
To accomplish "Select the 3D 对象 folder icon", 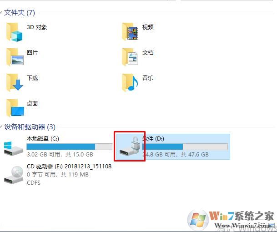I will (15, 32).
